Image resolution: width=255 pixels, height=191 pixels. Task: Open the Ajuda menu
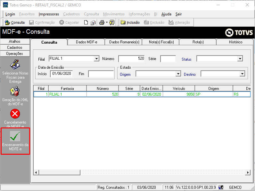pos(166,14)
